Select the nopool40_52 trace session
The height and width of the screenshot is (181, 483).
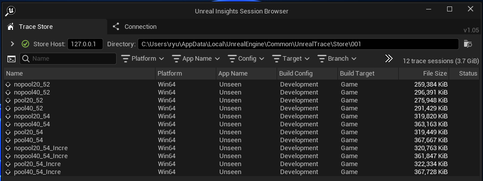pos(242,92)
